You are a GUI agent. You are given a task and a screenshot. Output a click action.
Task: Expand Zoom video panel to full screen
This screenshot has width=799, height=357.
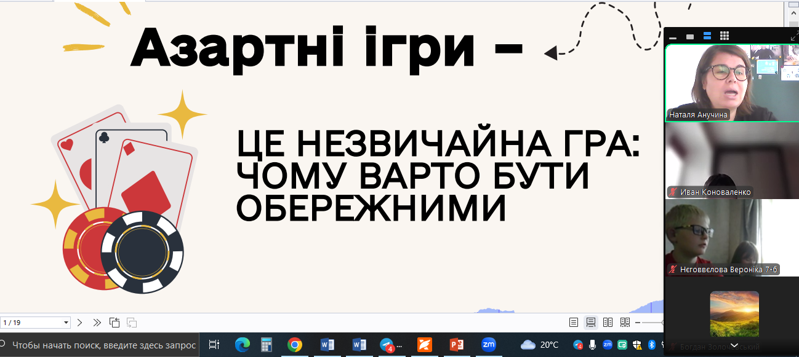[x=794, y=36]
